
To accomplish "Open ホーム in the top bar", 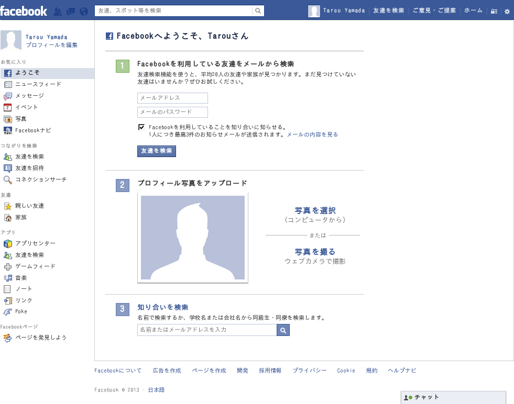I will [x=473, y=10].
